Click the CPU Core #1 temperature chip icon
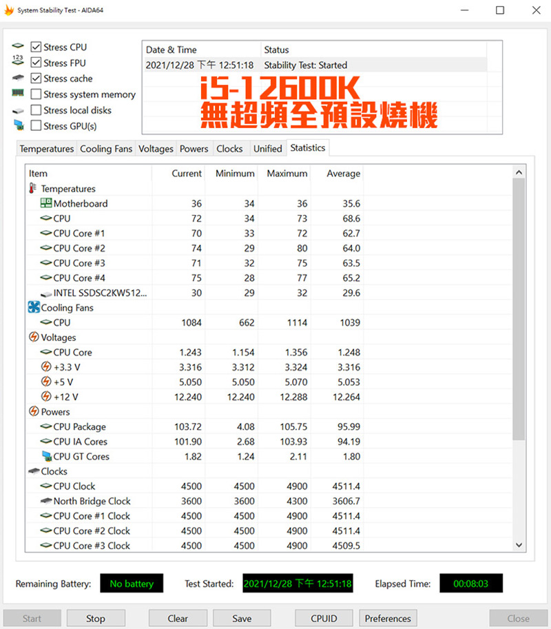This screenshot has width=551, height=629. tap(47, 233)
